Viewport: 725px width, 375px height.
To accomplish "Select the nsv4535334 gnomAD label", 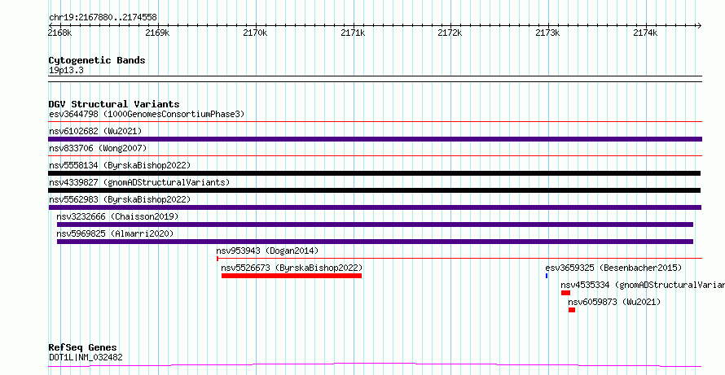I will tap(643, 285).
